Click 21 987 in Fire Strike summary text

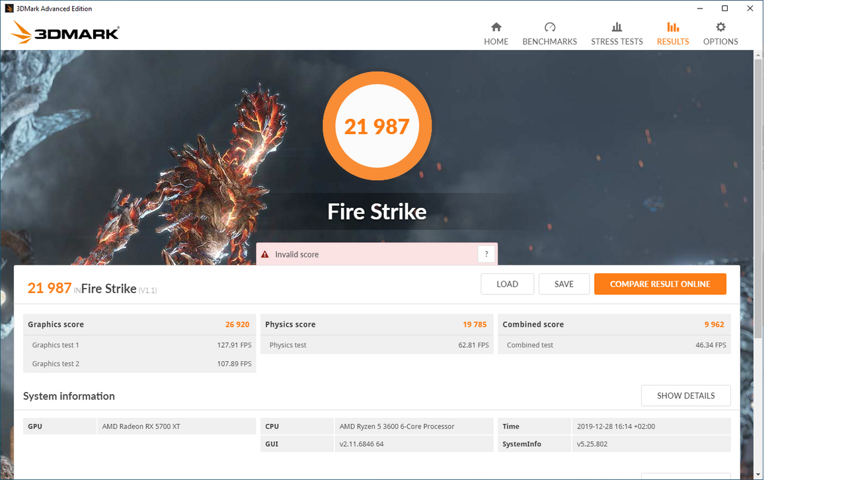pos(50,288)
